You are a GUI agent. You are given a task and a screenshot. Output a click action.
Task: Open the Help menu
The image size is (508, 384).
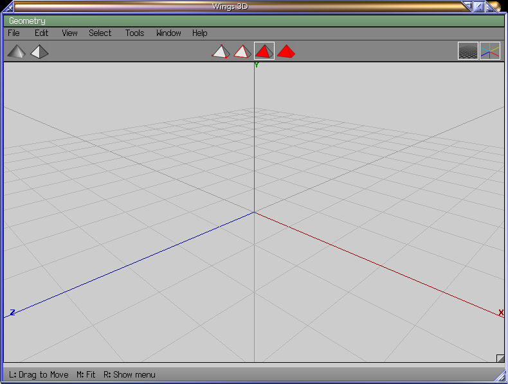[200, 33]
